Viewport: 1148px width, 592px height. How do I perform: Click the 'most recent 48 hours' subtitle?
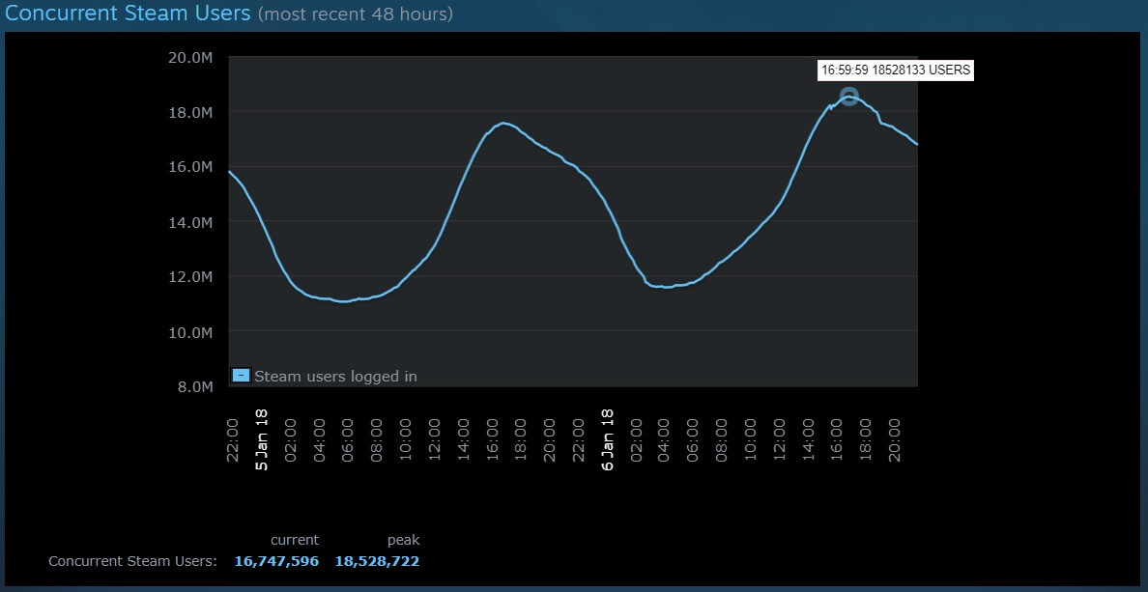click(x=355, y=14)
